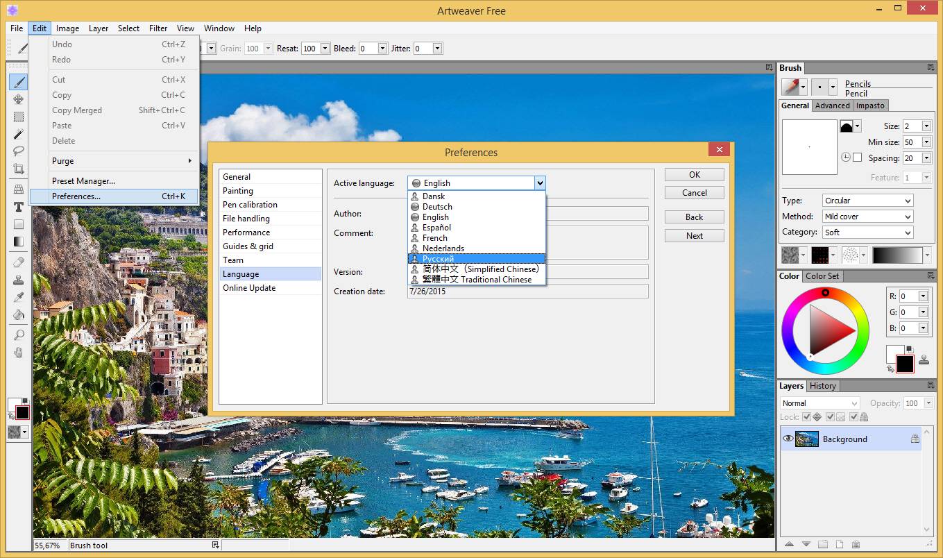Screen dimensions: 943x558
Task: Open the brush Size value dropdown
Action: click(926, 126)
